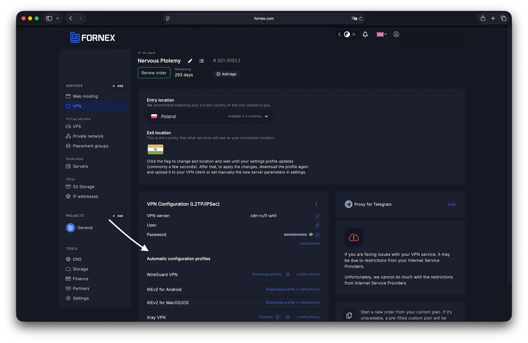
Task: Toggle browser sidebar button
Action: coord(49,18)
